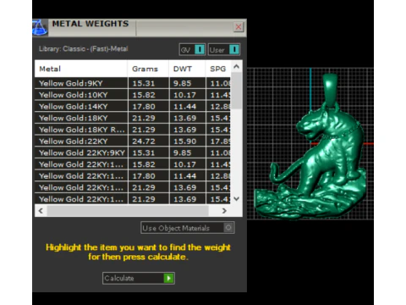Image resolution: width=406 pixels, height=305 pixels.
Task: Click the 17.80 grams value for 14KY
Action: (x=144, y=107)
